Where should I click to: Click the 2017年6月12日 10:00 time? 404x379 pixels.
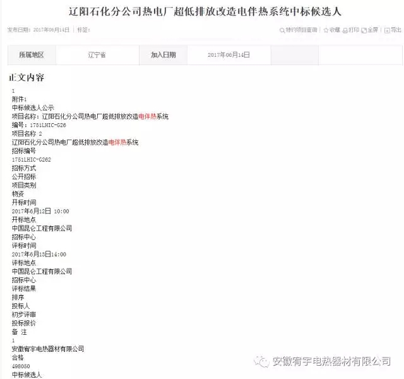pyautogui.click(x=40, y=211)
